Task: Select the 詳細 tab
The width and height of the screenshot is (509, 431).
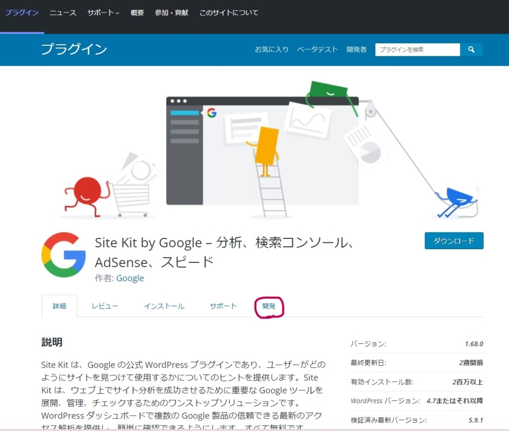Action: click(60, 306)
